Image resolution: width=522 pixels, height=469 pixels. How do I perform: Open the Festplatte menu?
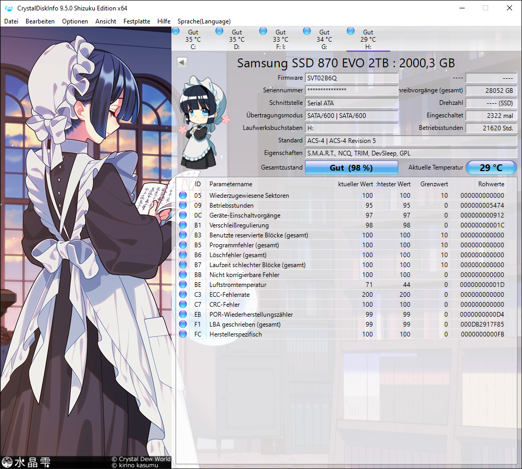coord(136,21)
